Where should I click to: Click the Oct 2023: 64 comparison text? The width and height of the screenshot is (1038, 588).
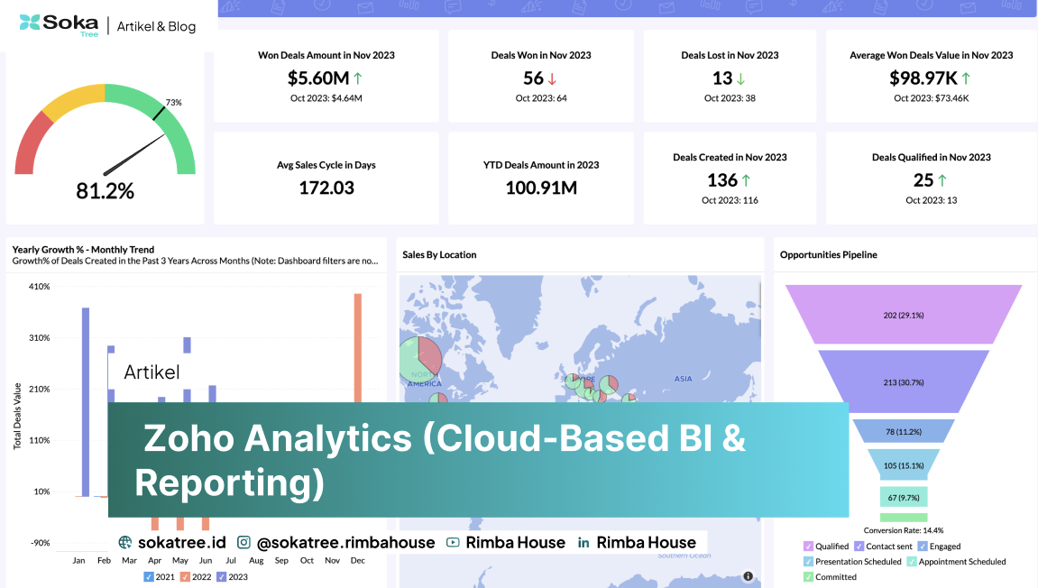[x=541, y=98]
